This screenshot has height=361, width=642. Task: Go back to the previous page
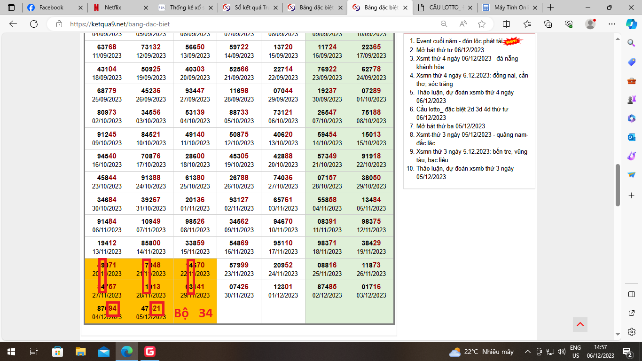[13, 24]
